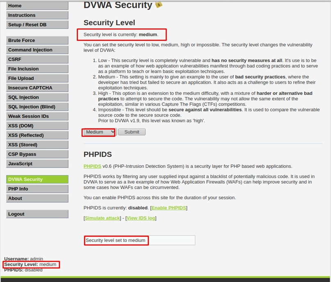Image resolution: width=331 pixels, height=282 pixels.
Task: Open the Instructions page
Action: click(37, 15)
